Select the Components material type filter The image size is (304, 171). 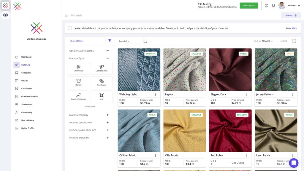tap(102, 68)
